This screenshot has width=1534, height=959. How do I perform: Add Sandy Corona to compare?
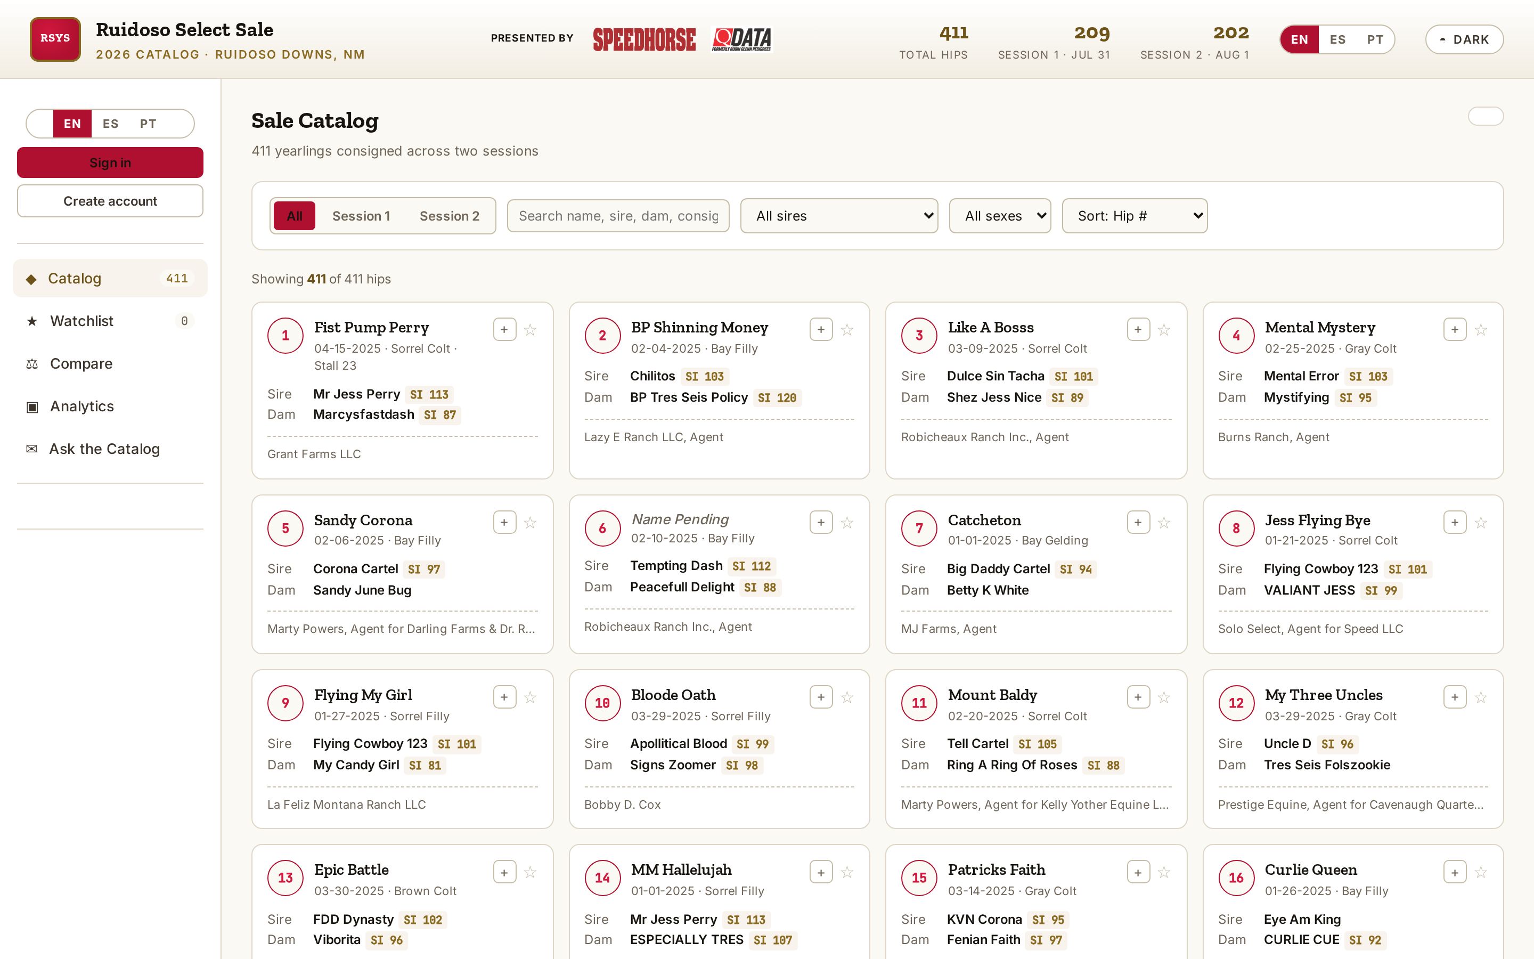(504, 522)
